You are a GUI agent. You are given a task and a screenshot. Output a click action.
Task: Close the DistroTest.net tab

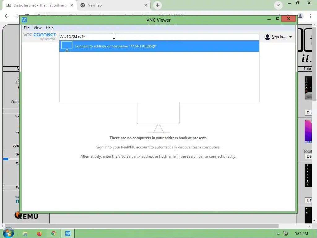(x=72, y=6)
